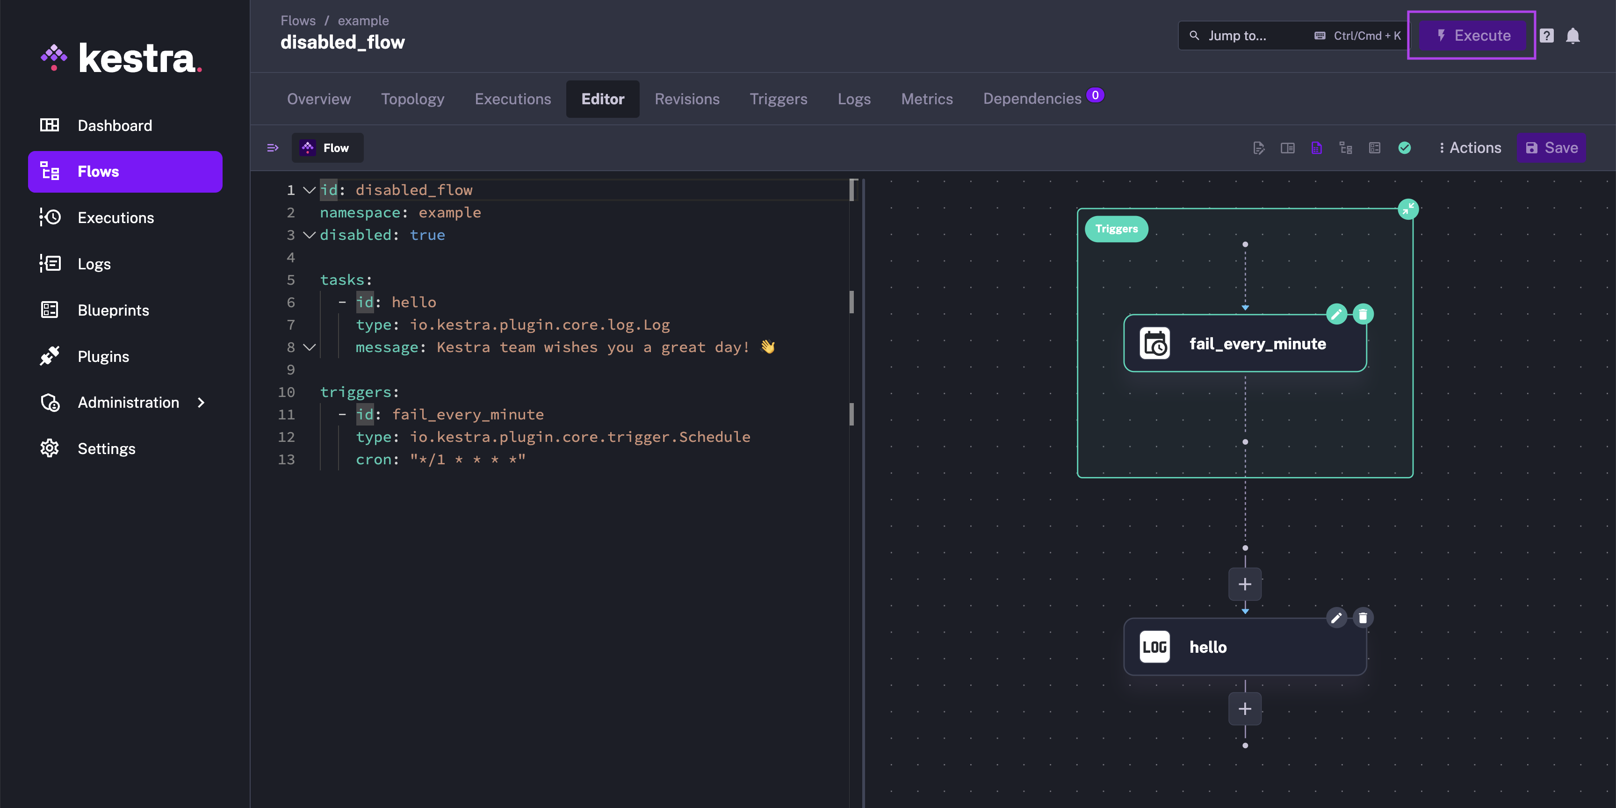Click the help question mark icon
1616x808 pixels.
pyautogui.click(x=1546, y=36)
